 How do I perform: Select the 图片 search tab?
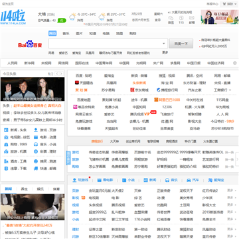point(79,33)
